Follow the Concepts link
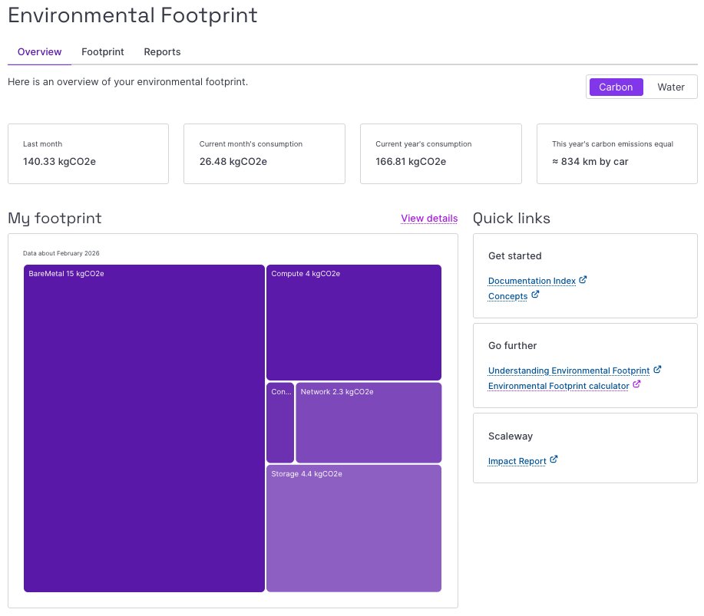This screenshot has height=616, width=704. [x=507, y=296]
